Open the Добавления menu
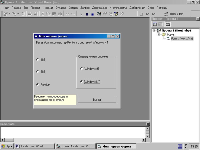The image size is (200, 150). pyautogui.click(x=137, y=8)
